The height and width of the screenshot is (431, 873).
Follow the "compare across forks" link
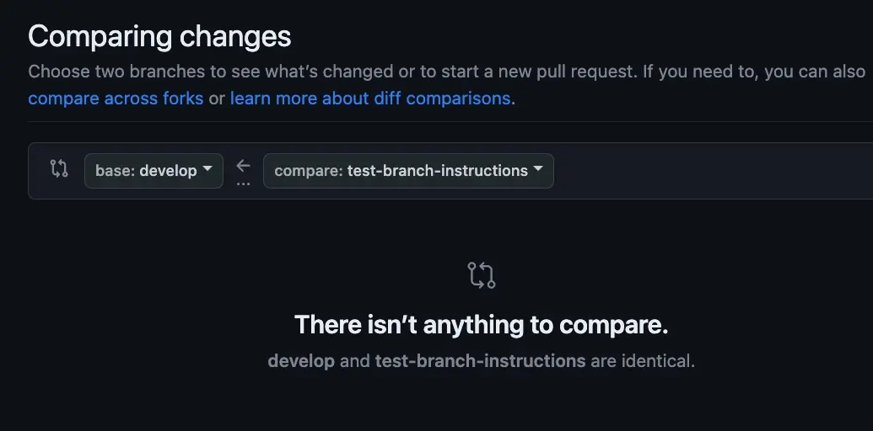coord(116,98)
